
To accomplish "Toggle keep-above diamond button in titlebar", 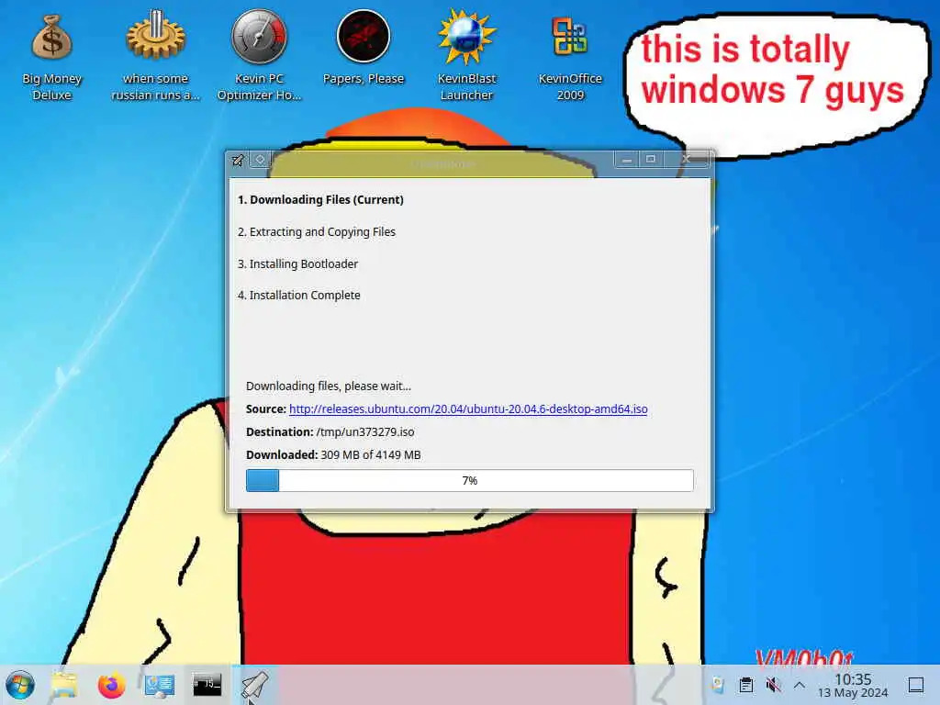I will (260, 160).
